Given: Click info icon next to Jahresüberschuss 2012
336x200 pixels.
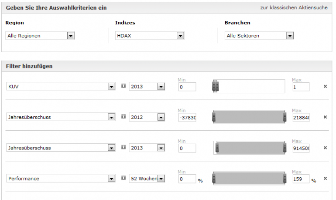Looking at the screenshot, I should point(123,117).
